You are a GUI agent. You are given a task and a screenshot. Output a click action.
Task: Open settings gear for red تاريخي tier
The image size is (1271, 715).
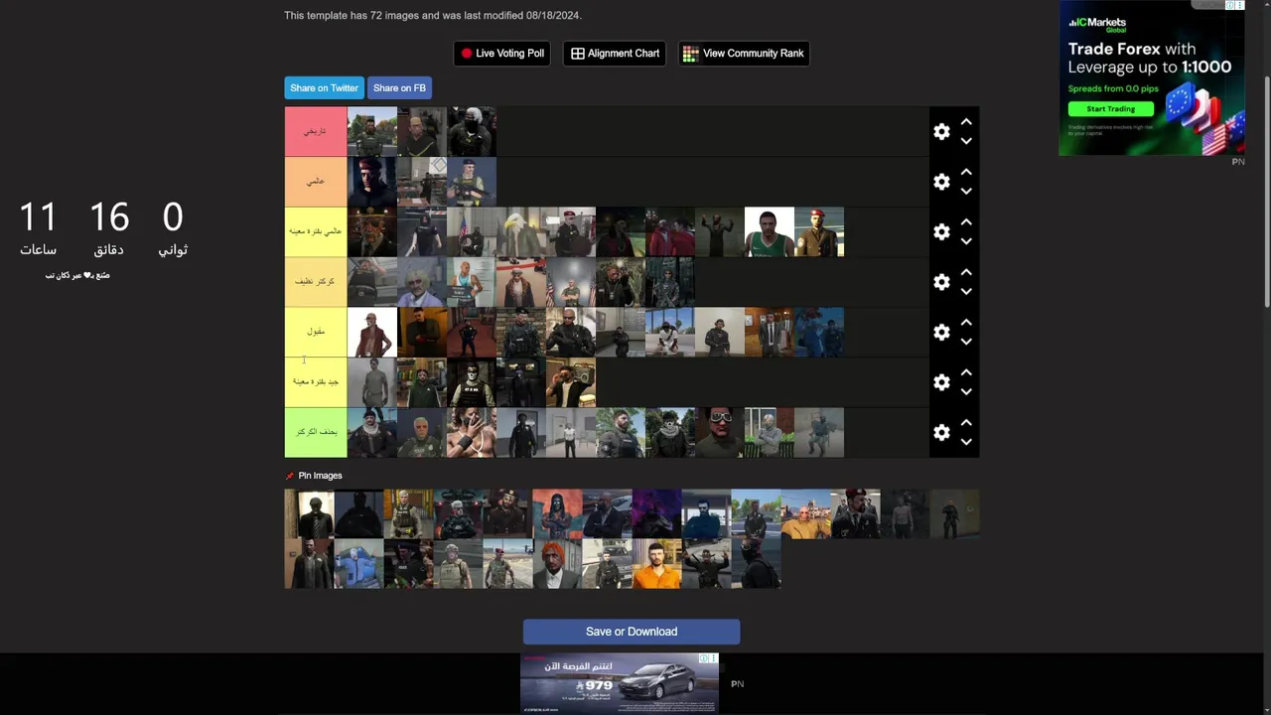(x=941, y=131)
